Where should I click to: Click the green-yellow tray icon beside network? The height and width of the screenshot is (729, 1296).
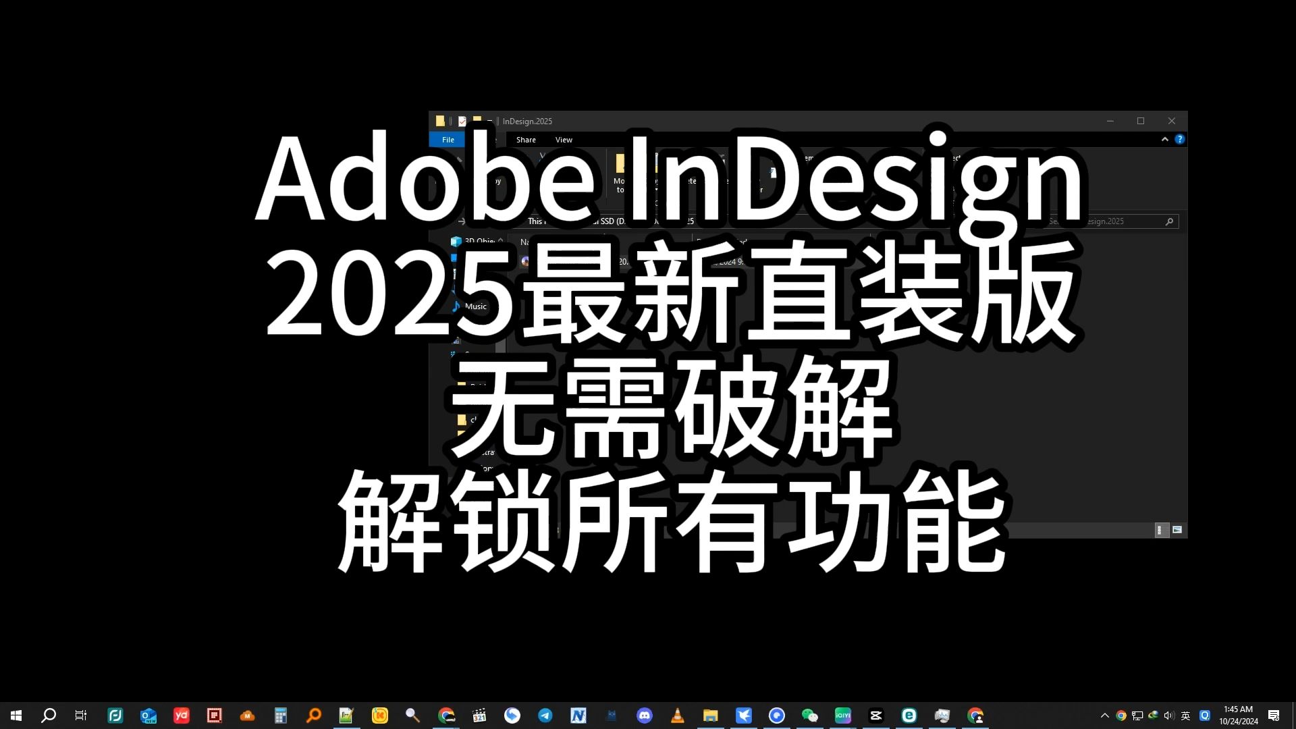1153,715
